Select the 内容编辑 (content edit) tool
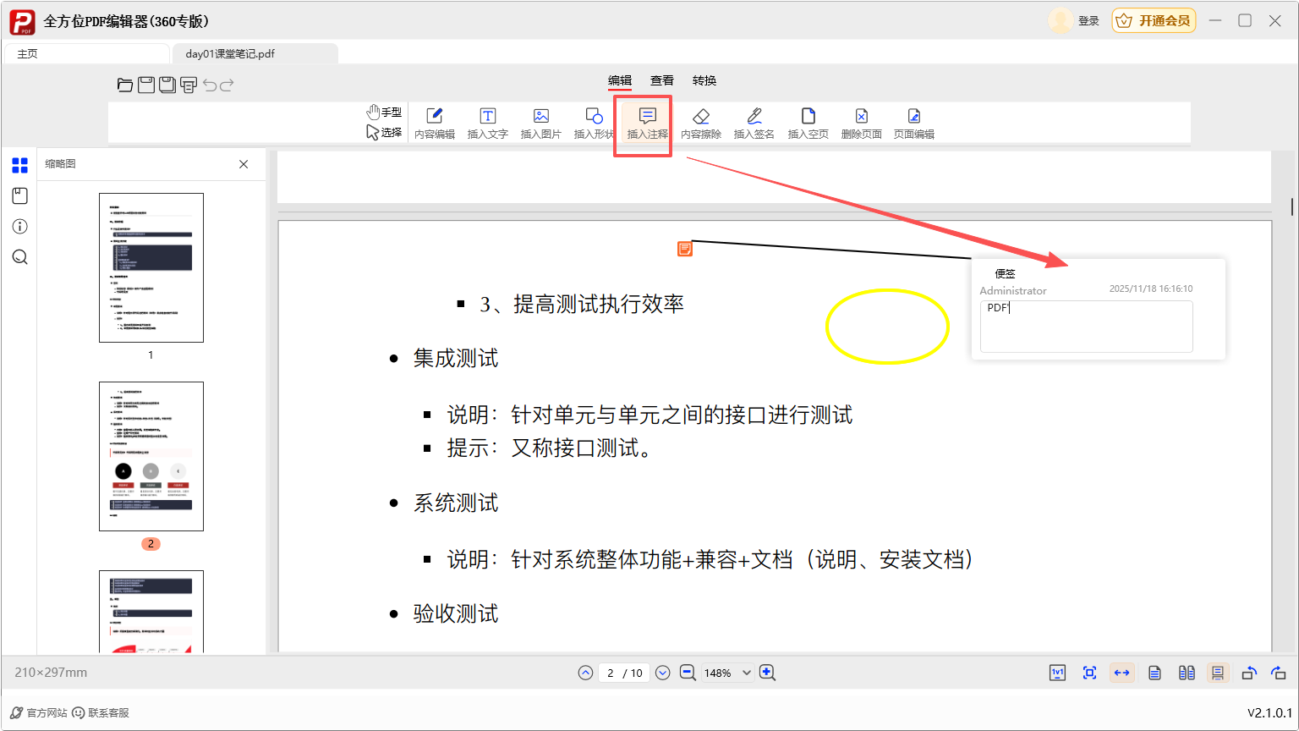This screenshot has width=1299, height=731. pyautogui.click(x=434, y=123)
